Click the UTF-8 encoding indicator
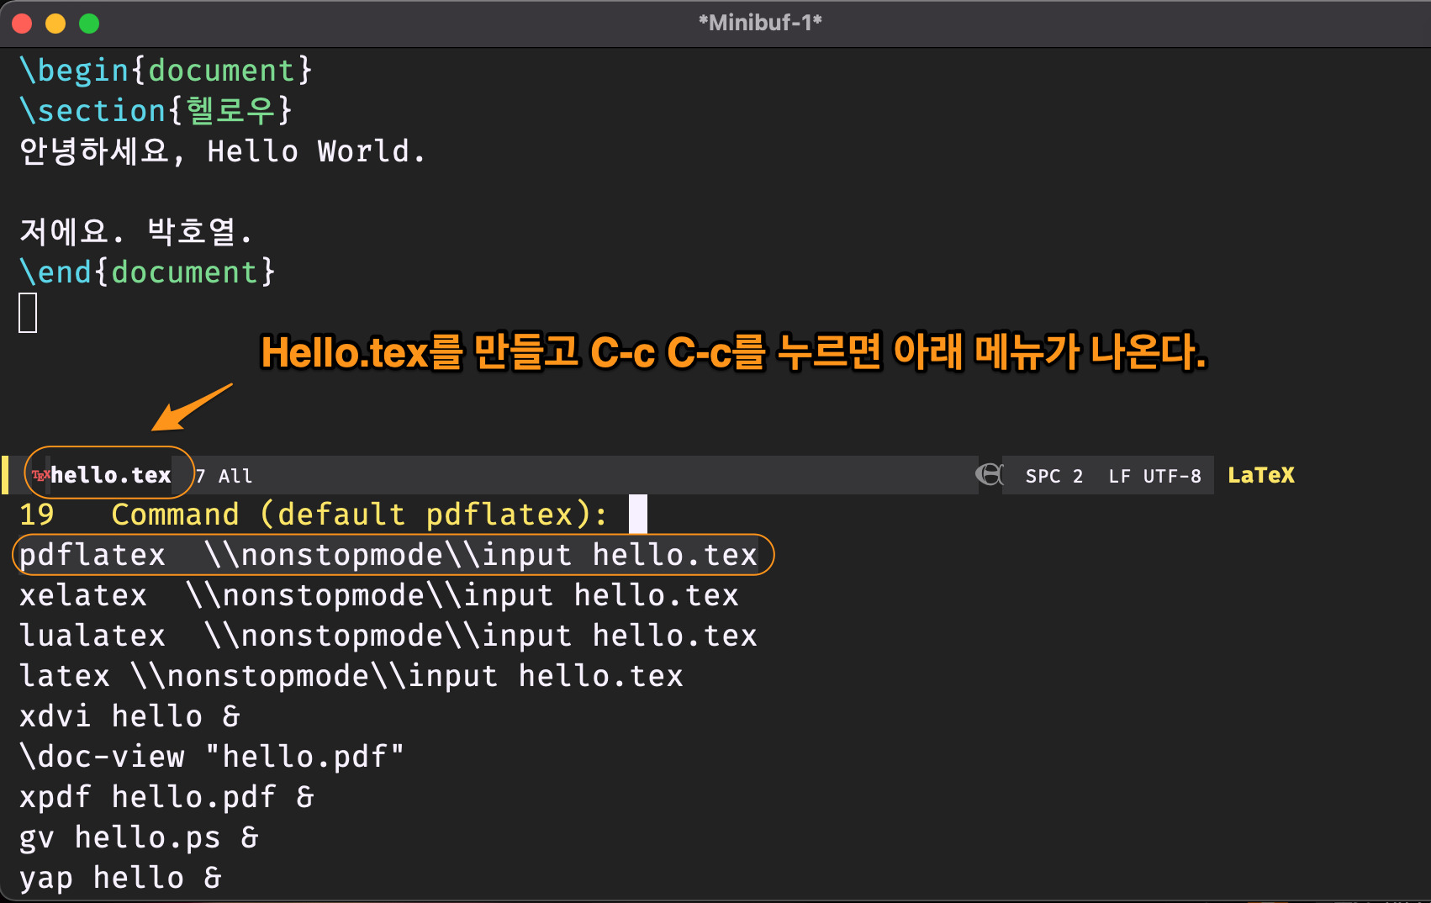 (x=1172, y=477)
